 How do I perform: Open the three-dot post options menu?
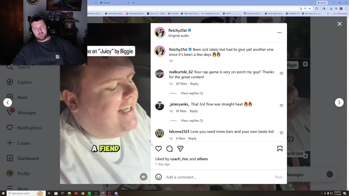click(x=279, y=33)
